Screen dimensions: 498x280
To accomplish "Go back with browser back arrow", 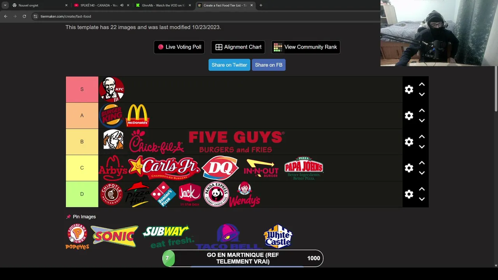I will coord(6,16).
